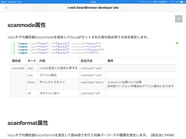Click the scanmode="off" table cell
The image size is (186, 139).
click(93, 93)
